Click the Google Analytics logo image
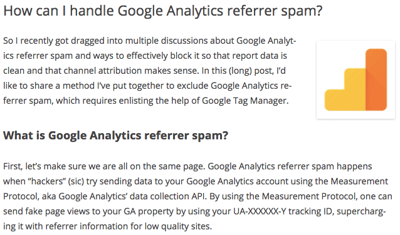The image size is (400, 235). click(x=355, y=79)
